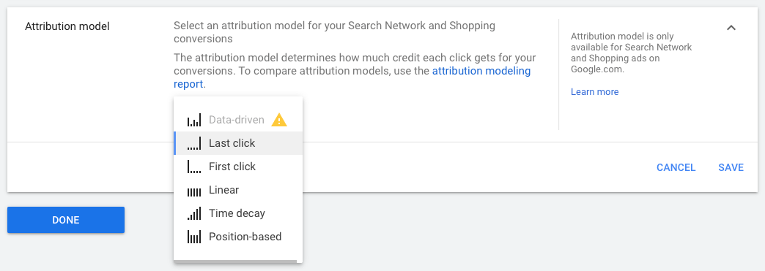Open the Learn more link
765x271 pixels.
click(x=594, y=92)
